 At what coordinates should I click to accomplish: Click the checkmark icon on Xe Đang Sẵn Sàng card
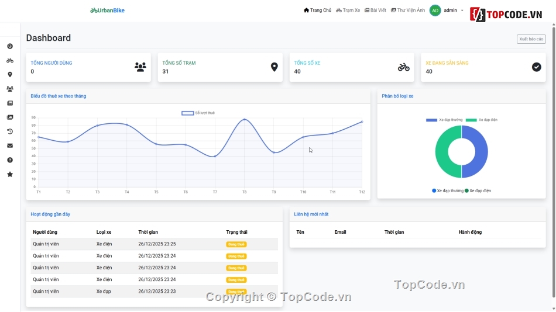click(537, 67)
